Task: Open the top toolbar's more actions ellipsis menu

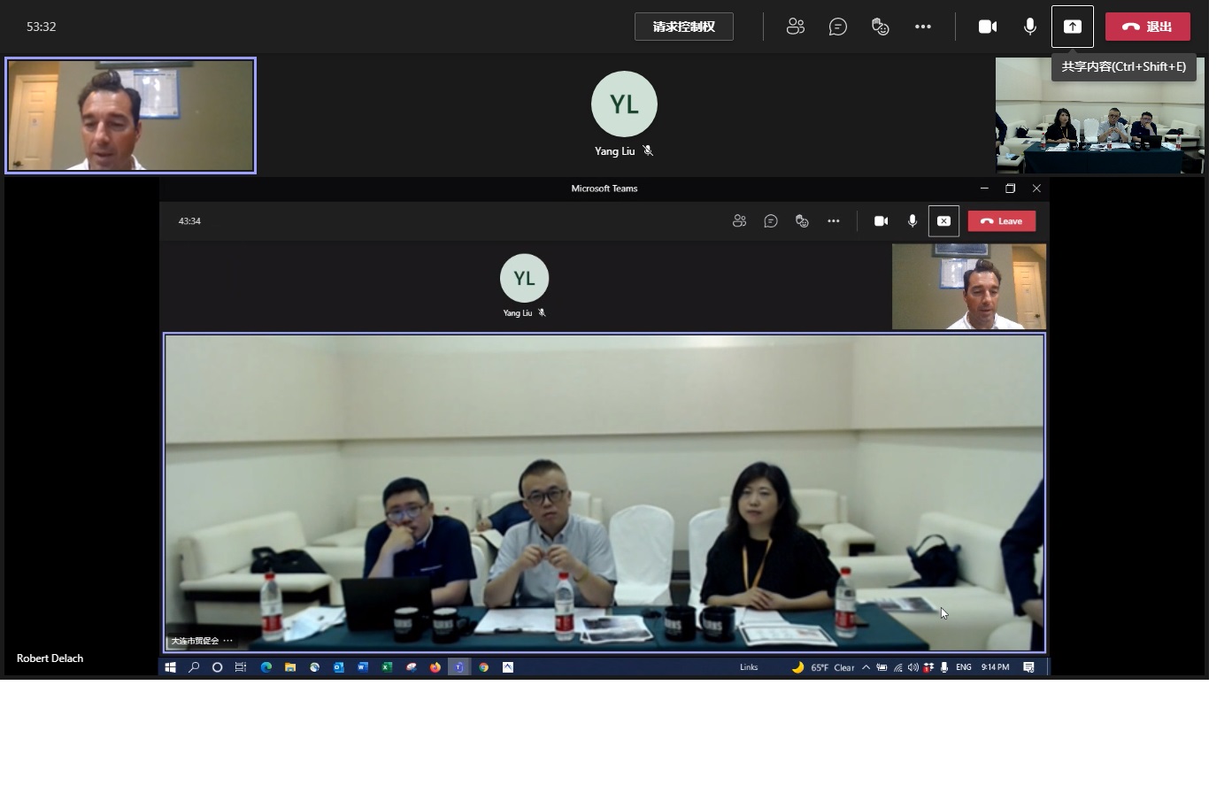Action: point(922,27)
